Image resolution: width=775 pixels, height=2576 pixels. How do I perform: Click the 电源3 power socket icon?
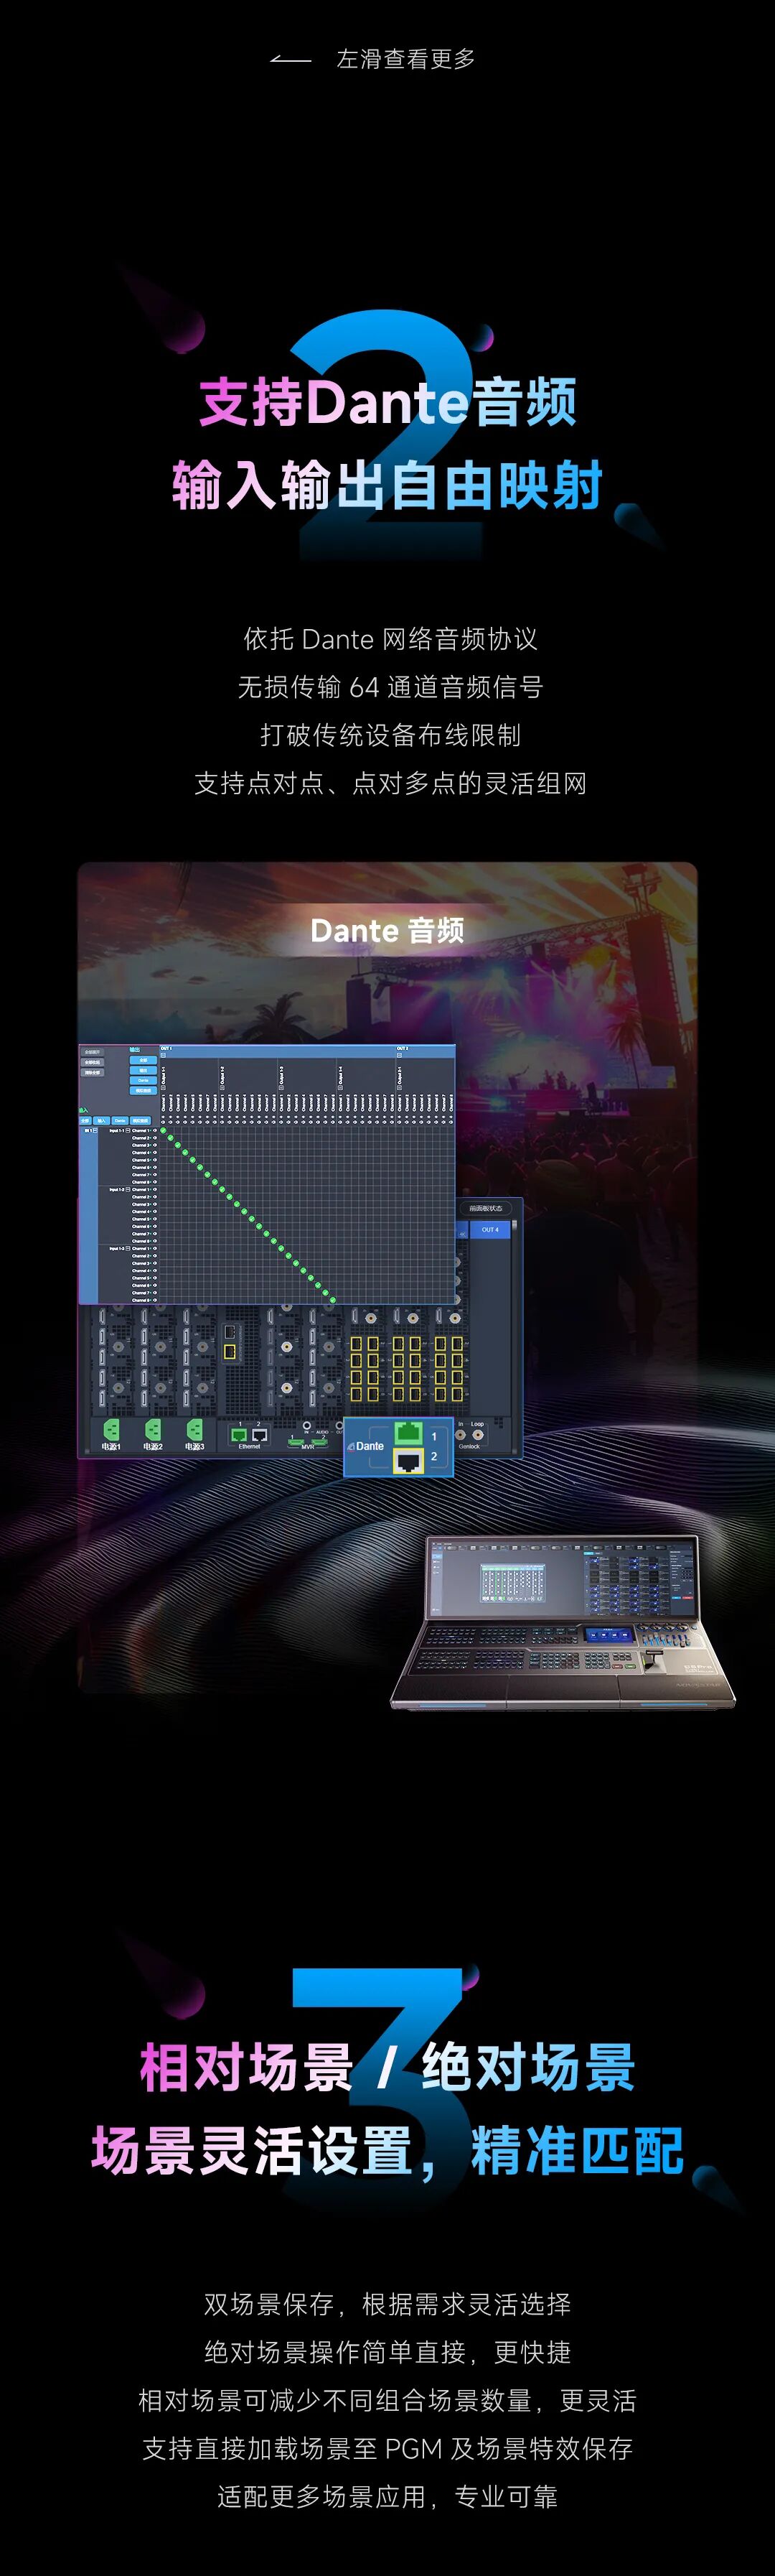(x=194, y=1429)
